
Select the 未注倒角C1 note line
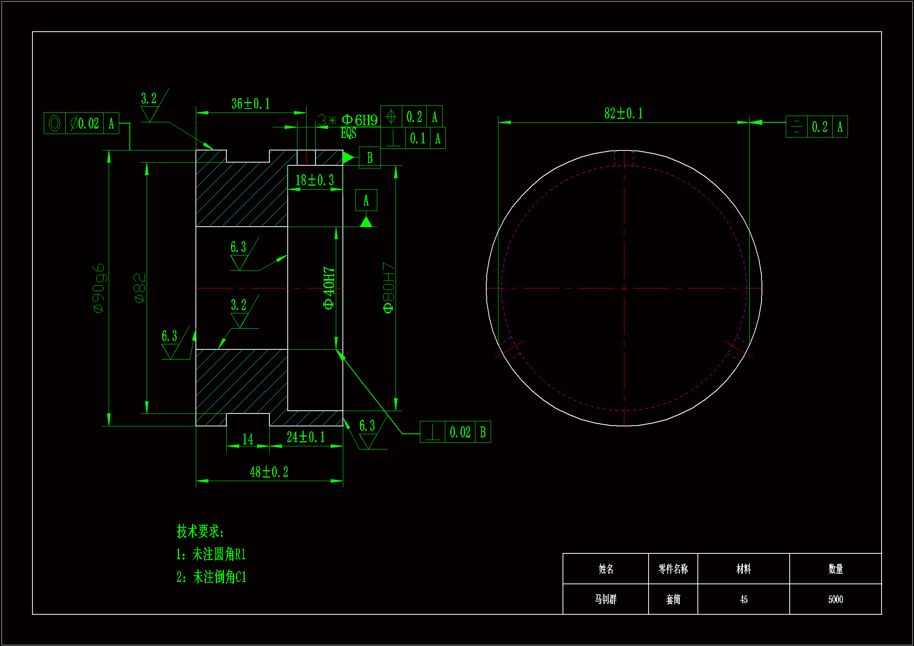[x=211, y=577]
